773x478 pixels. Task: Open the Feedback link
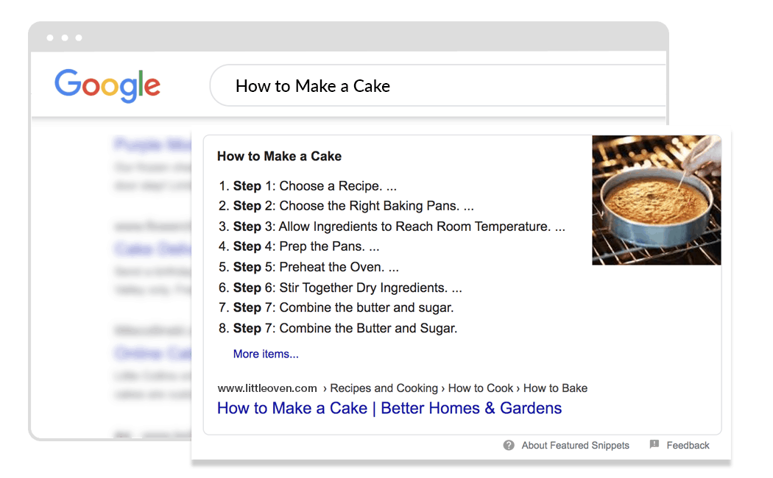(688, 446)
